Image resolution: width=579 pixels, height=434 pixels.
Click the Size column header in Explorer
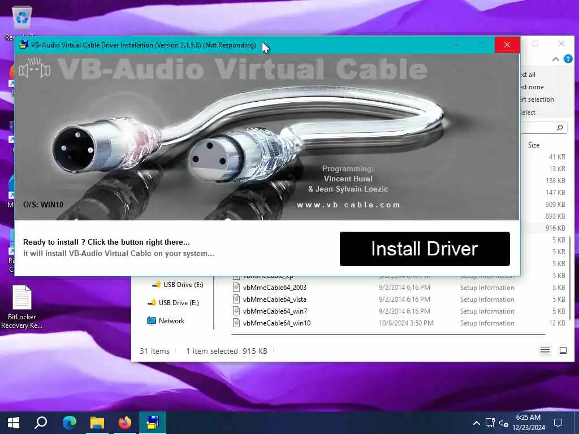click(534, 145)
